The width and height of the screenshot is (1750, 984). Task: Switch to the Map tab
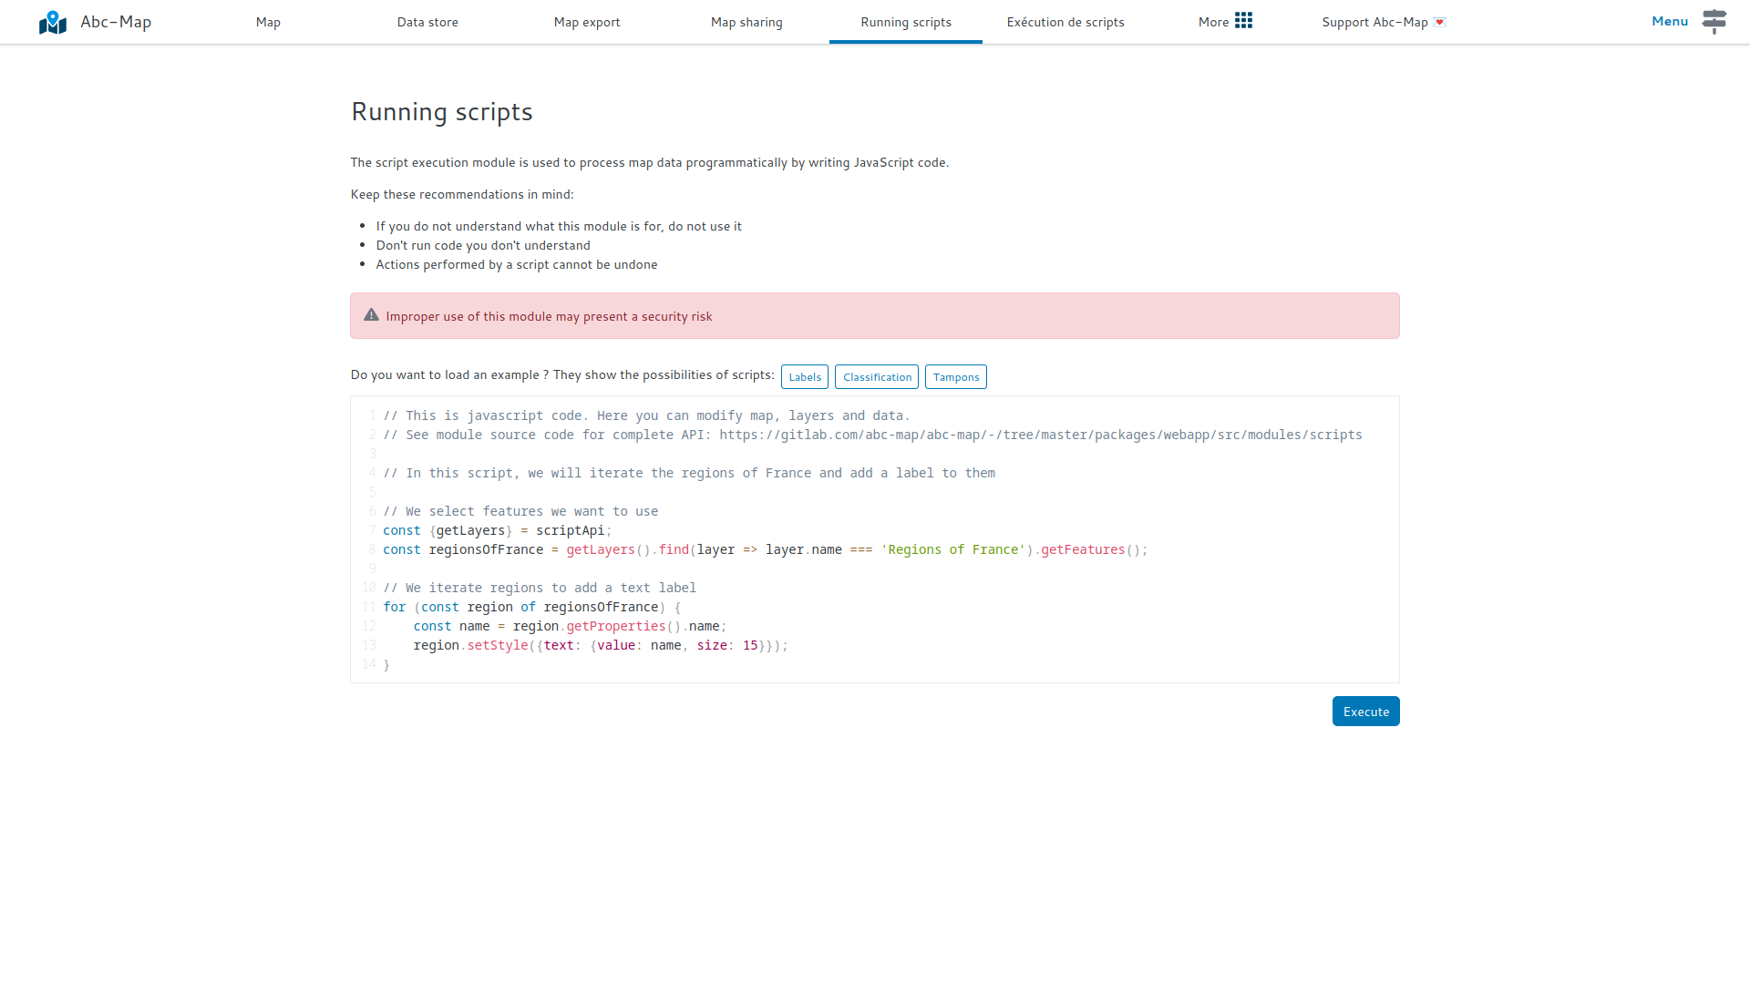coord(267,22)
